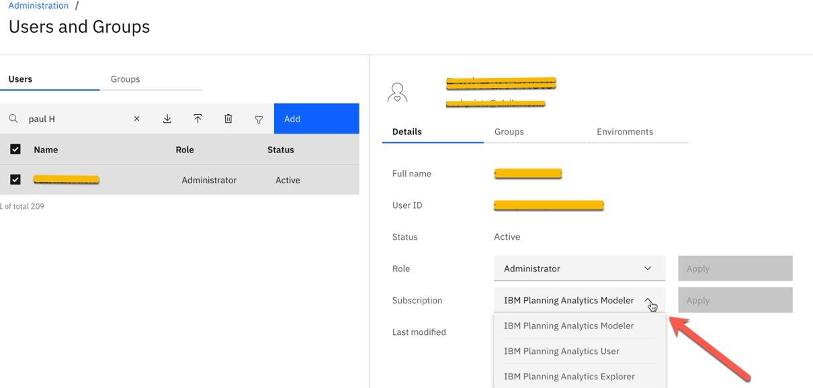Clear the 'paul H' search text
The width and height of the screenshot is (813, 388).
[x=136, y=119]
